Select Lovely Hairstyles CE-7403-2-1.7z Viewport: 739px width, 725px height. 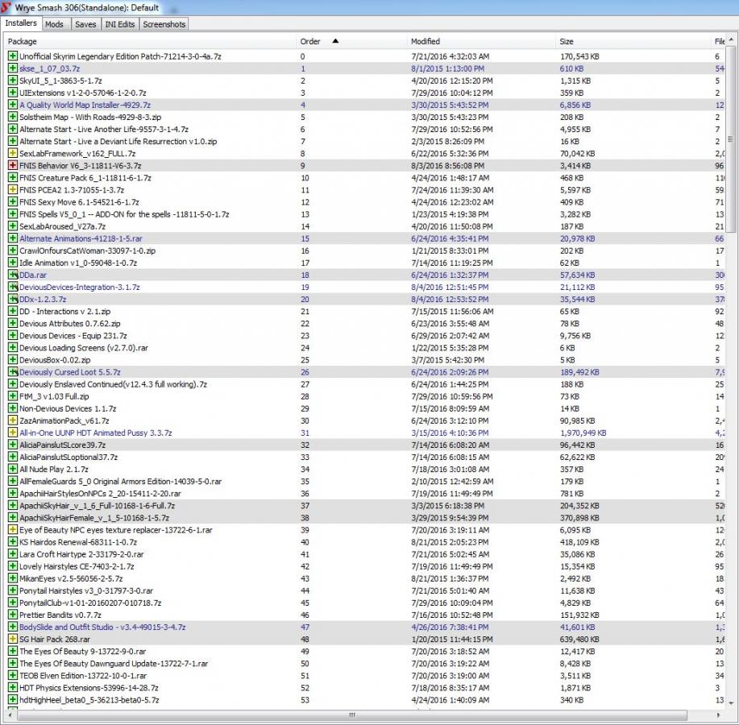pyautogui.click(x=366, y=566)
